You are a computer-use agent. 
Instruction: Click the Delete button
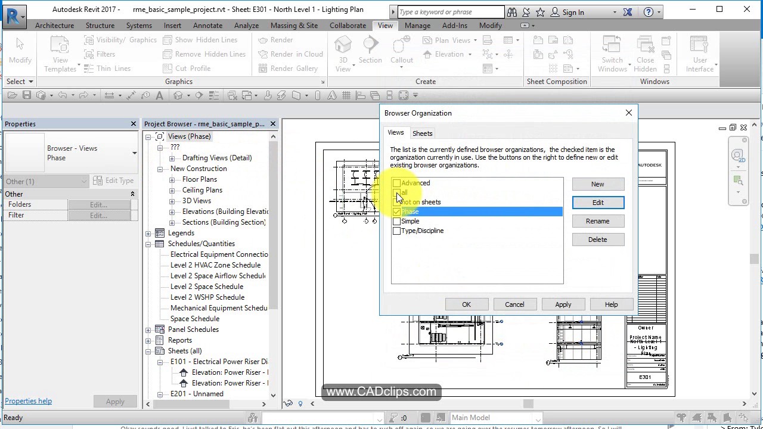coord(598,240)
